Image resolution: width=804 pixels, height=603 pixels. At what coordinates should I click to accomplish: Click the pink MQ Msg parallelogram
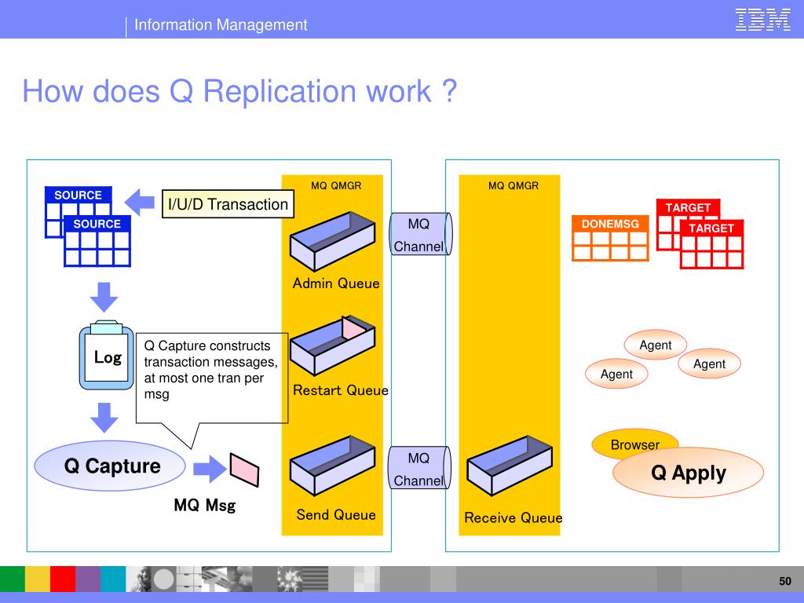point(244,470)
